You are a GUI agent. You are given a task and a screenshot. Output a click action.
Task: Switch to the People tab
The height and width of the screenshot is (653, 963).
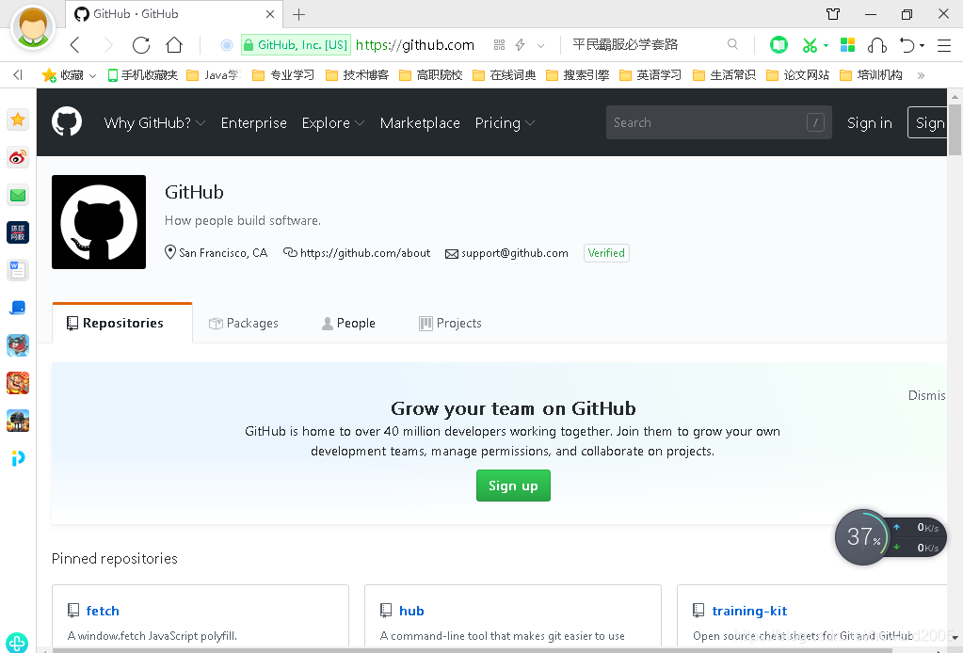pyautogui.click(x=348, y=323)
